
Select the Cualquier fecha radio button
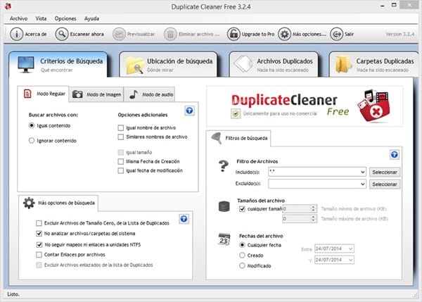(x=242, y=245)
